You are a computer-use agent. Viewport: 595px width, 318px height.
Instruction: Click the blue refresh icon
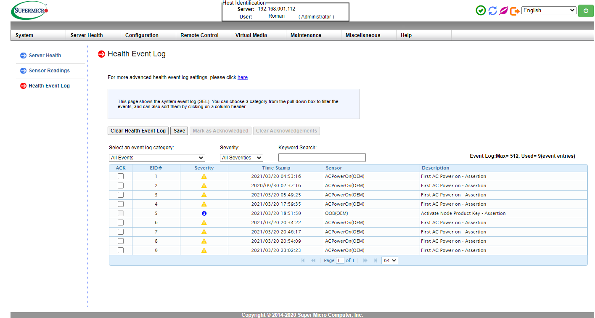point(492,11)
